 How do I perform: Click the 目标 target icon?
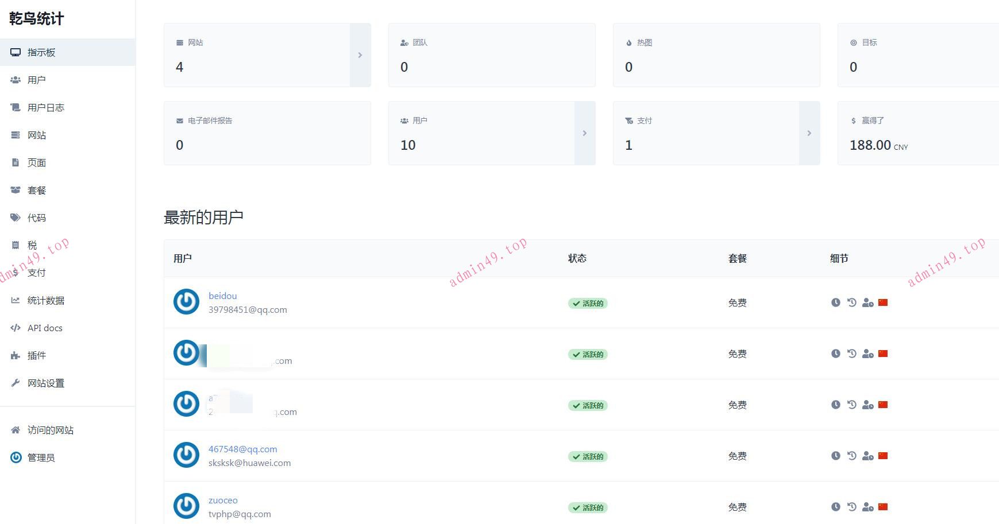click(854, 43)
